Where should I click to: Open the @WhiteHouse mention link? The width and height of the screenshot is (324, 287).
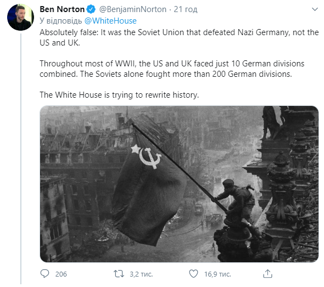[110, 21]
